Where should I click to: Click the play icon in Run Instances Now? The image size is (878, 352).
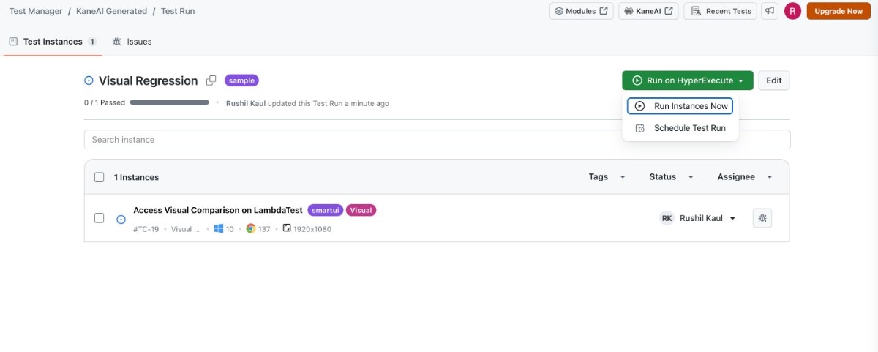[639, 106]
